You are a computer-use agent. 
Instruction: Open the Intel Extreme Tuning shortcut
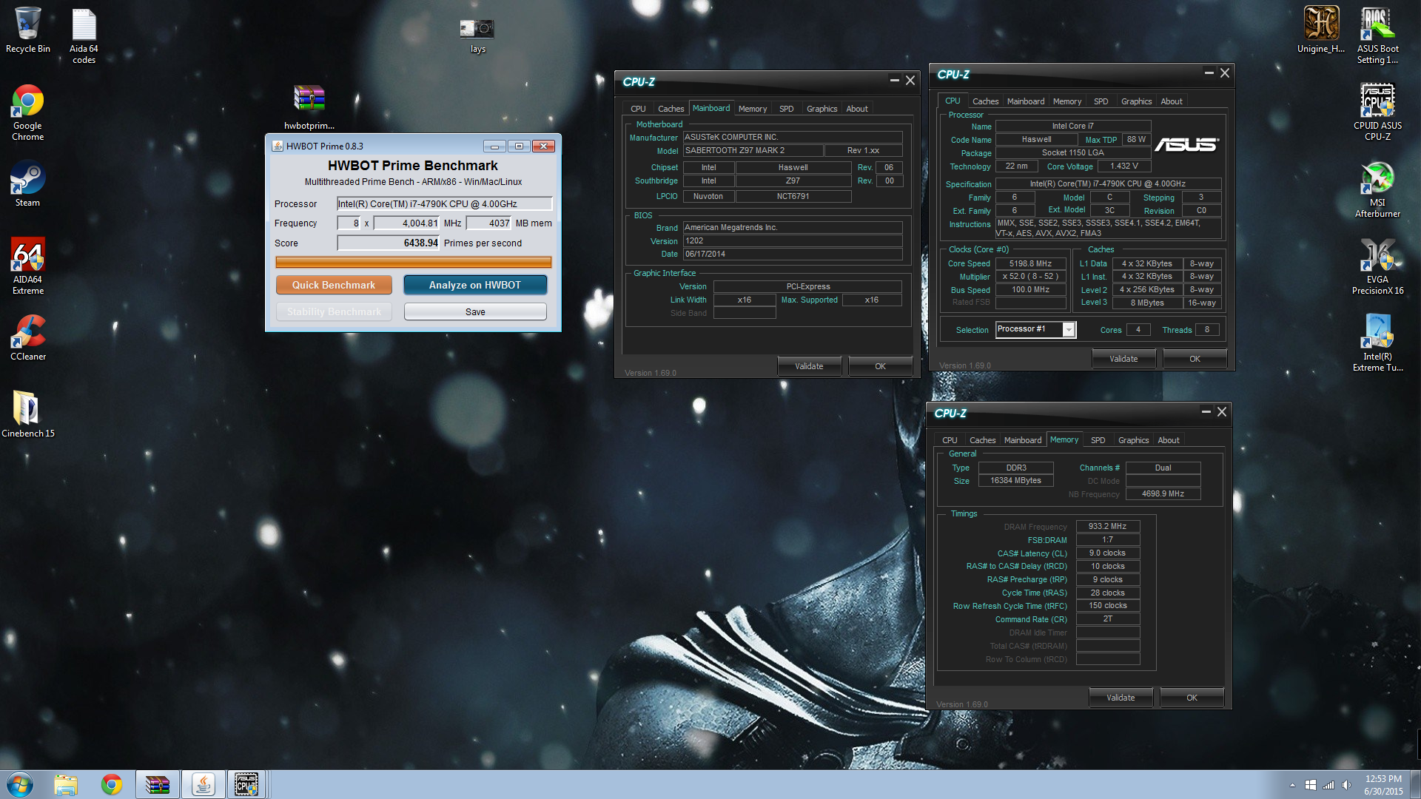[x=1377, y=344]
